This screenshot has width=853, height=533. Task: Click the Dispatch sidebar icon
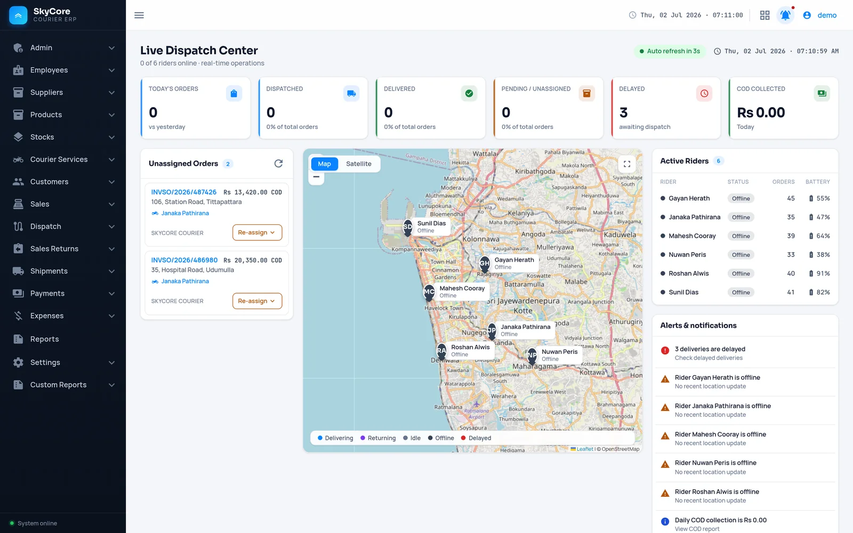tap(18, 227)
